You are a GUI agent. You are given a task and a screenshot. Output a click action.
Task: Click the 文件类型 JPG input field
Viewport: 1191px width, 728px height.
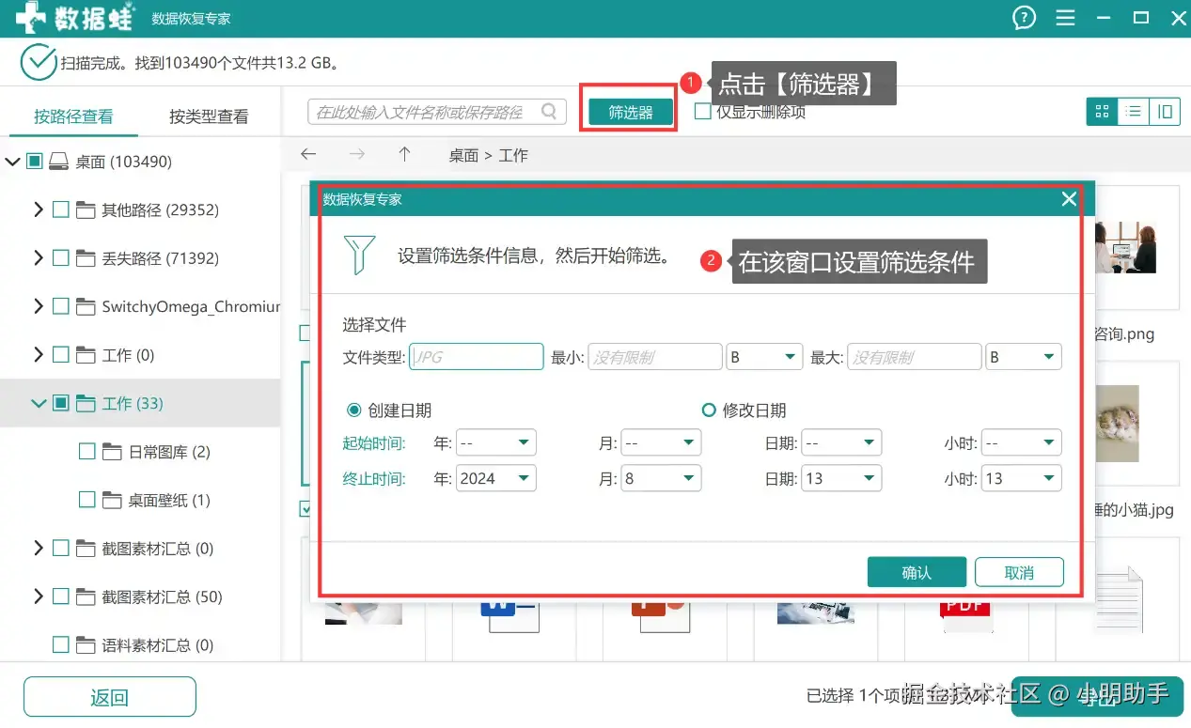pos(477,357)
